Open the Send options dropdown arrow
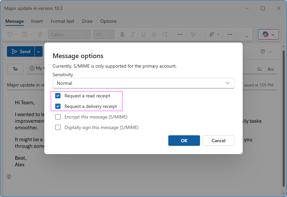287x197 pixels. point(38,51)
